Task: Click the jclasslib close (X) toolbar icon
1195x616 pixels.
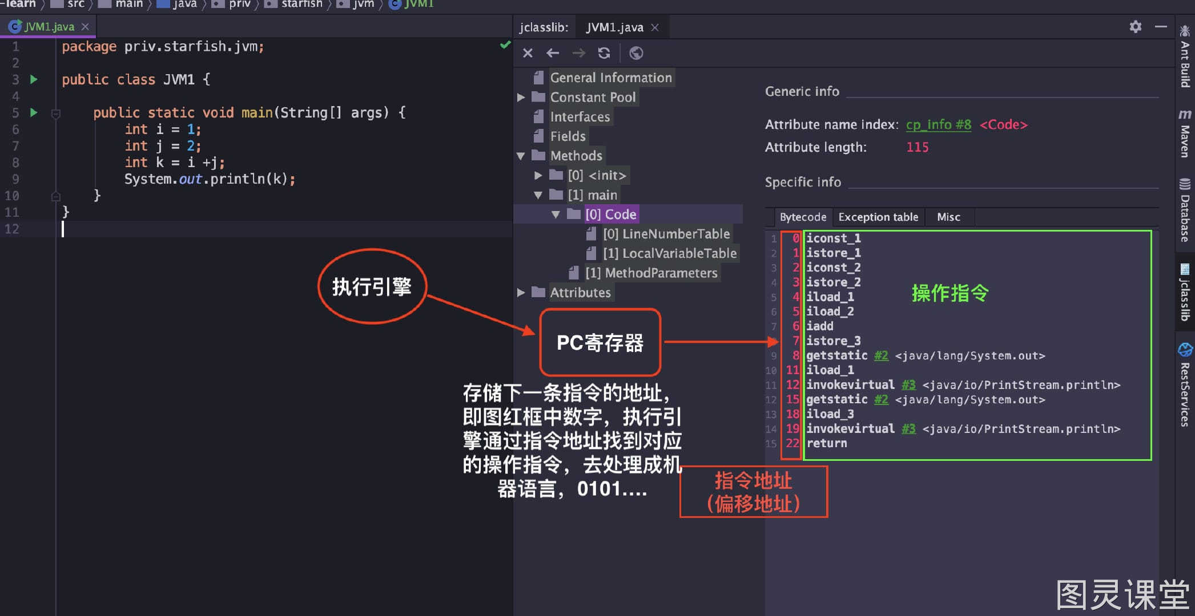Action: click(x=528, y=53)
